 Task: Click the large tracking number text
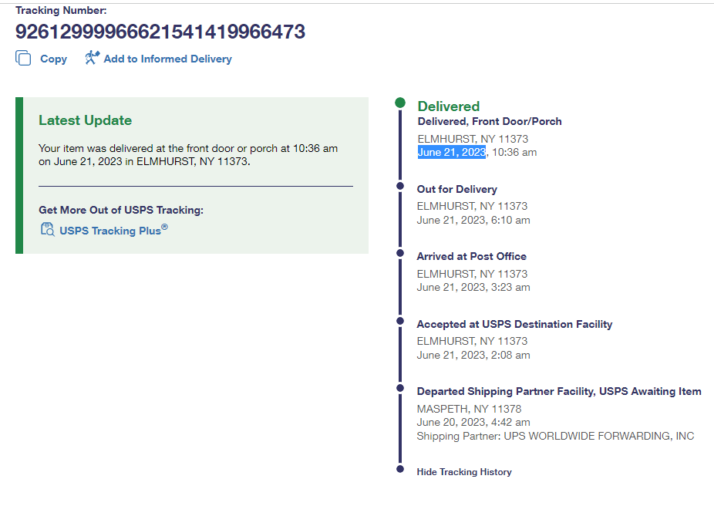point(160,32)
